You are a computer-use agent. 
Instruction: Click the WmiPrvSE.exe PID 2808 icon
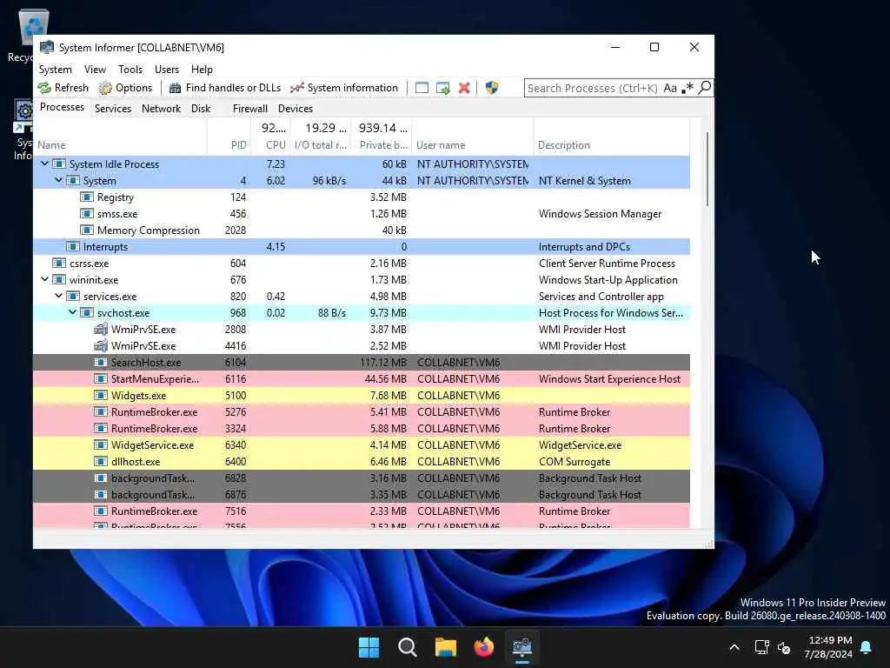(x=101, y=330)
